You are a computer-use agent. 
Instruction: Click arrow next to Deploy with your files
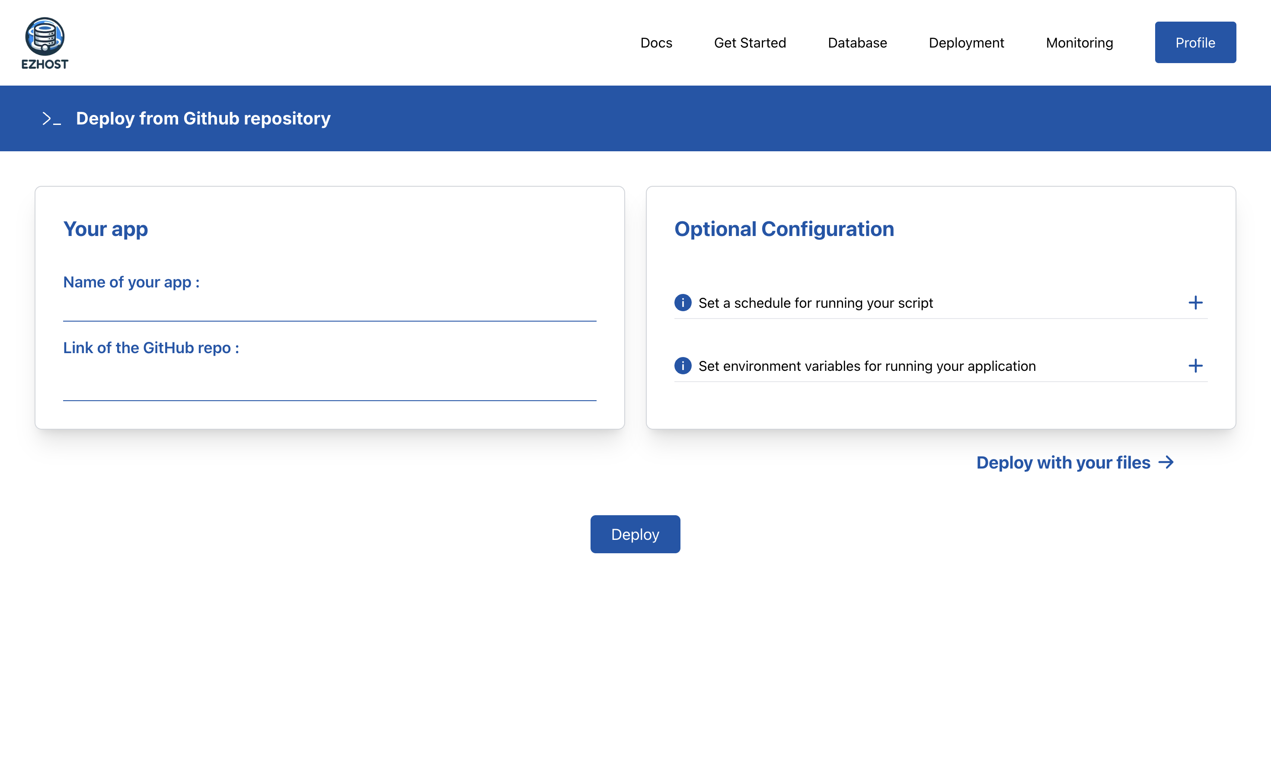(1166, 462)
